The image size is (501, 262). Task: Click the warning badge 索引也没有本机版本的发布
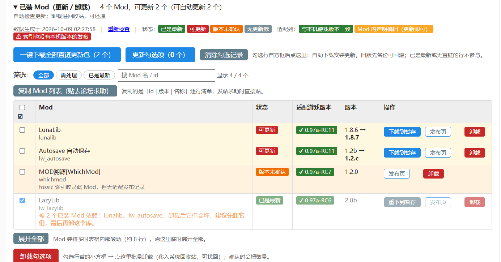[52, 37]
